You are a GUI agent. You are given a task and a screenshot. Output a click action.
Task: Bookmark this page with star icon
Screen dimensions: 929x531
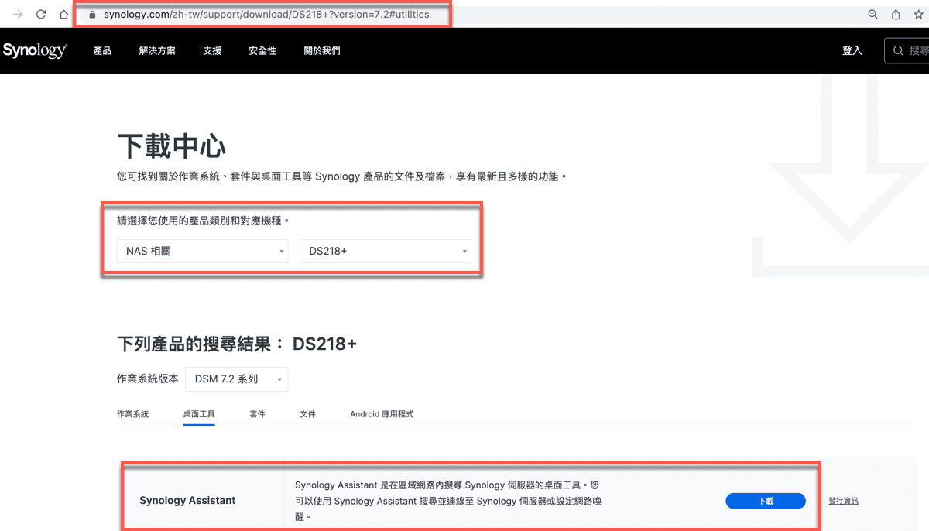click(x=919, y=15)
